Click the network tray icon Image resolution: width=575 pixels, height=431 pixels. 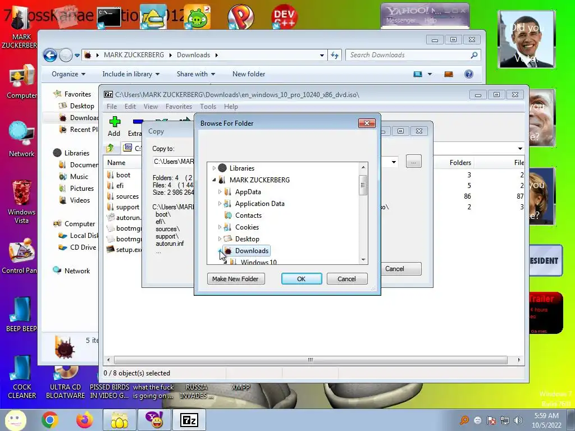coord(505,420)
